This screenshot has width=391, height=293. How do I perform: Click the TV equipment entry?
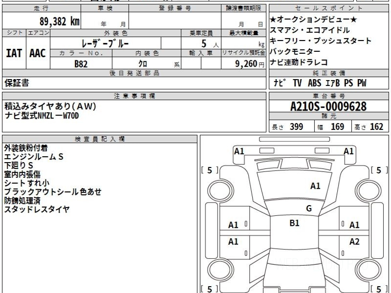297,83
